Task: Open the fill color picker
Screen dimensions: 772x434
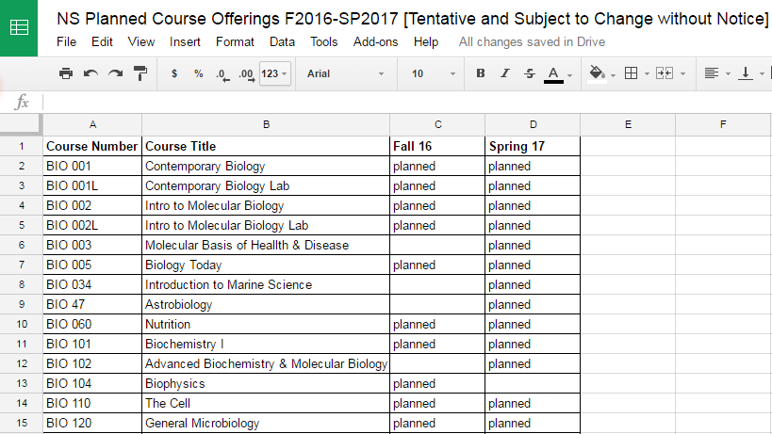Action: [598, 74]
